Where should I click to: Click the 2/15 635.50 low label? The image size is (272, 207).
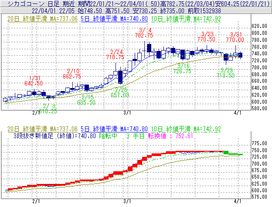[x=86, y=100]
